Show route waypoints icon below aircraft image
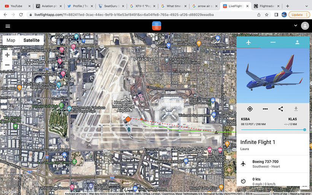The image size is (312, 195). 265,109
